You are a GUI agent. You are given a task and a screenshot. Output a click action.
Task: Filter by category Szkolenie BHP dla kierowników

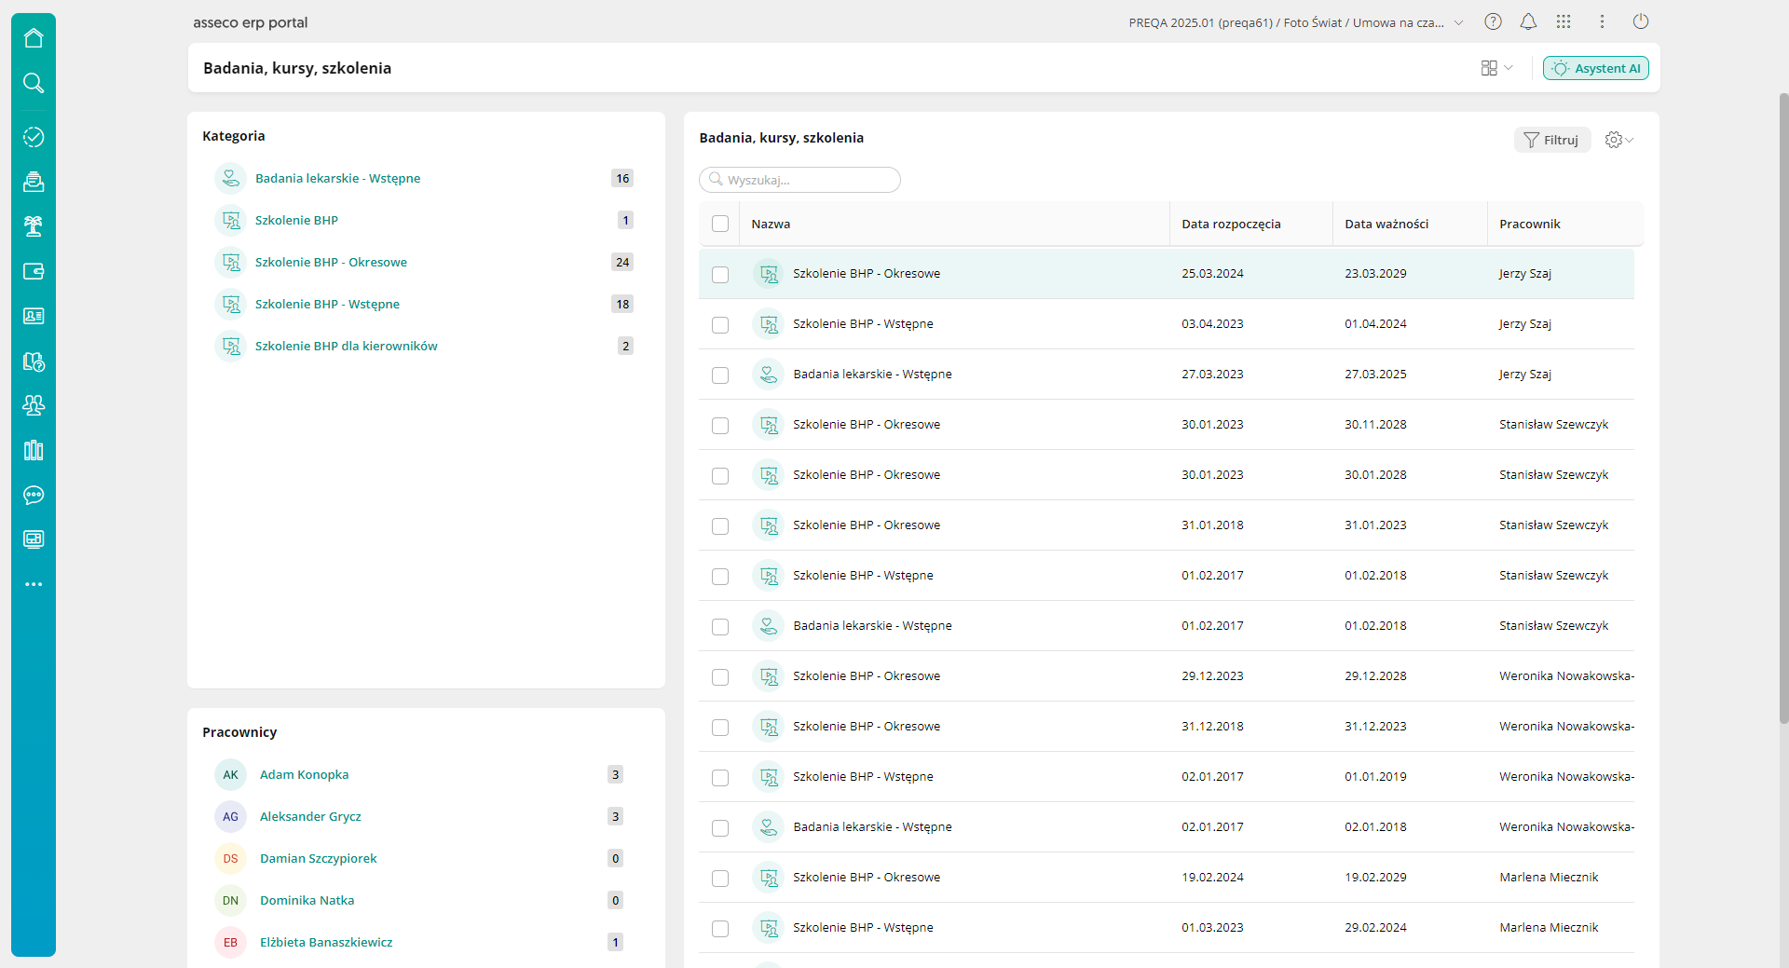tap(346, 346)
